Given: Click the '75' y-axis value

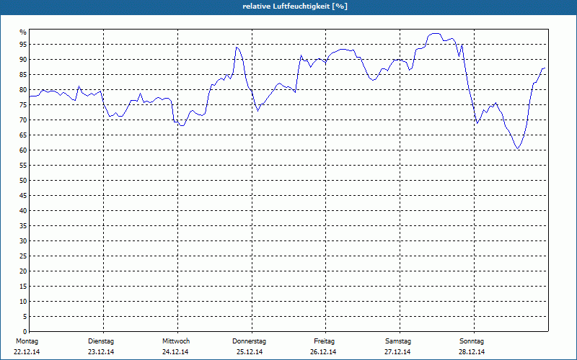Looking at the screenshot, I should click(23, 105).
